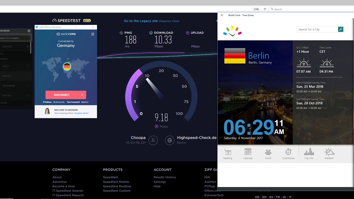Favorite the USA East star
Screen dimensions: 354x199
(28, 95)
